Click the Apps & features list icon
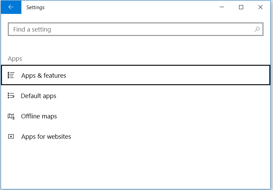This screenshot has width=273, height=190. [11, 75]
